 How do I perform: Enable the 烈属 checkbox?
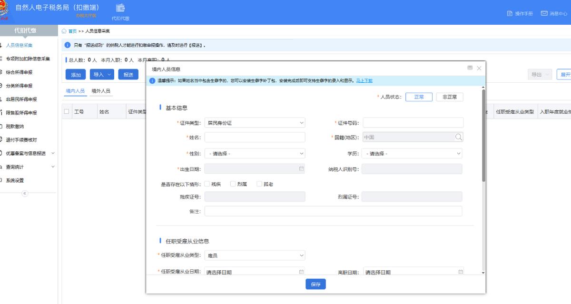click(x=233, y=182)
